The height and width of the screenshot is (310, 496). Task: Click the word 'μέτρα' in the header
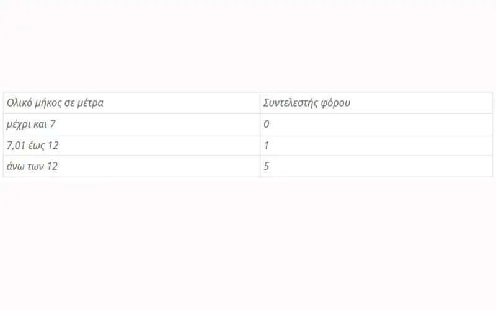[91, 103]
